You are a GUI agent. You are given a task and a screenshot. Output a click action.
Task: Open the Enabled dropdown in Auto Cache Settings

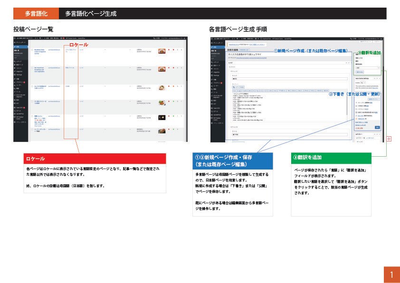pos(363,83)
